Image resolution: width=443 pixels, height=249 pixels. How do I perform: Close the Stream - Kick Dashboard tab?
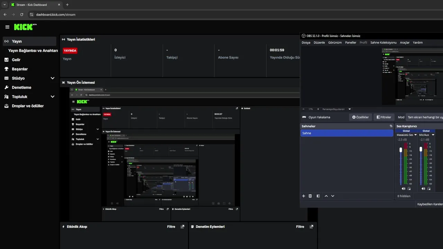click(x=59, y=5)
